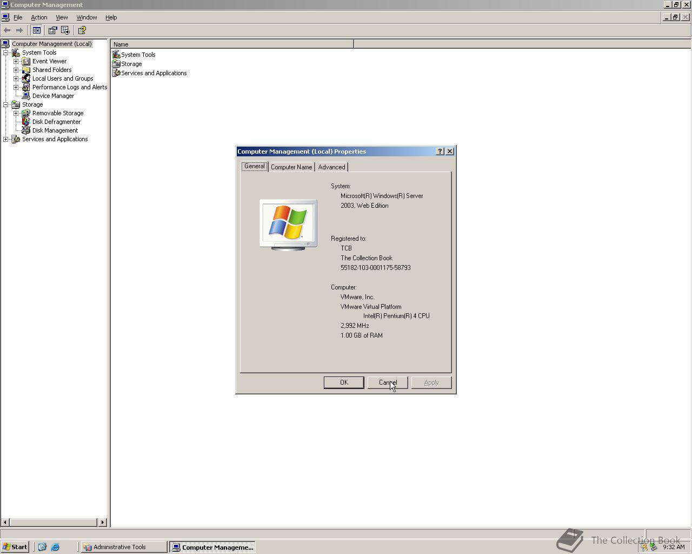The width and height of the screenshot is (692, 554).
Task: Open the Start menu
Action: click(15, 547)
